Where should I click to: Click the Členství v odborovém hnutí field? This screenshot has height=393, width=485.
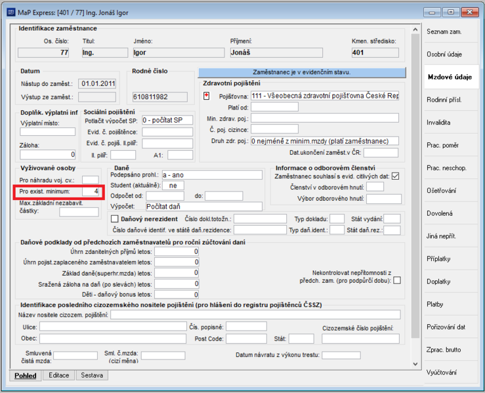(375, 187)
